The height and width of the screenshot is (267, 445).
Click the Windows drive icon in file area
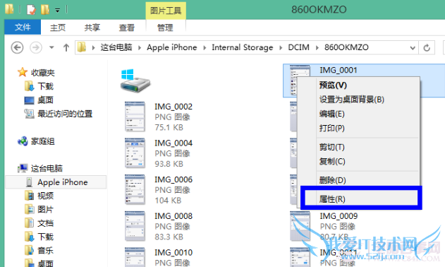pyautogui.click(x=135, y=81)
